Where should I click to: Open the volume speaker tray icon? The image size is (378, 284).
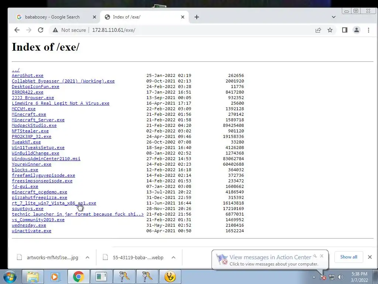(x=341, y=277)
